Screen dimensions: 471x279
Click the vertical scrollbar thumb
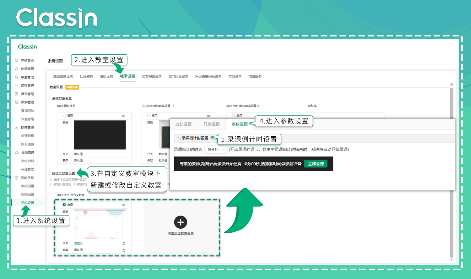tap(452, 172)
